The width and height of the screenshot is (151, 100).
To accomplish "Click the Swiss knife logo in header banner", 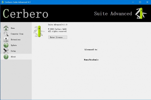I will tap(141, 13).
